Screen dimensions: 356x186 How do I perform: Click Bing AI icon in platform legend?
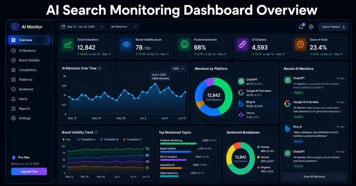(241, 104)
